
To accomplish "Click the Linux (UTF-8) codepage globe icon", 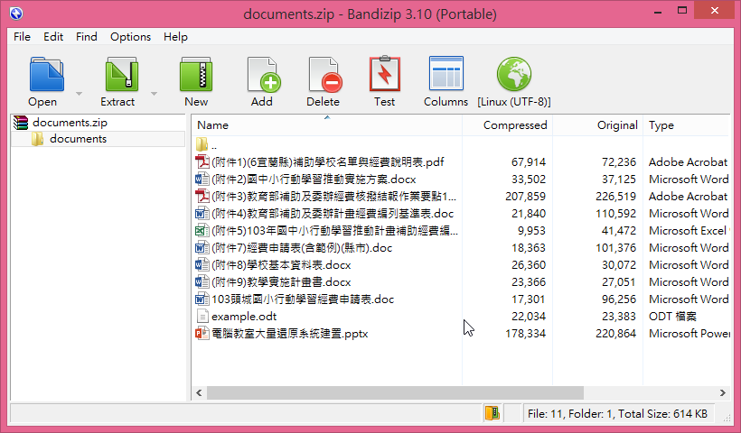I will tap(514, 74).
